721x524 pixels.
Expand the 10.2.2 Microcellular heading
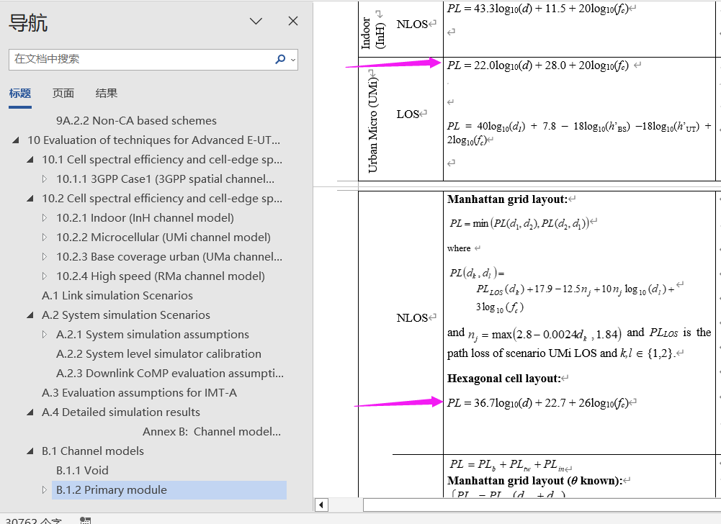point(45,238)
